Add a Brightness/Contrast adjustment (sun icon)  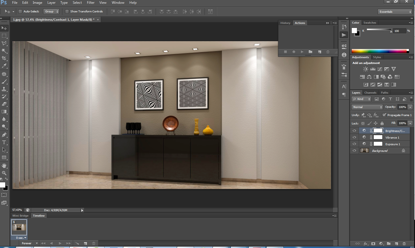click(366, 69)
